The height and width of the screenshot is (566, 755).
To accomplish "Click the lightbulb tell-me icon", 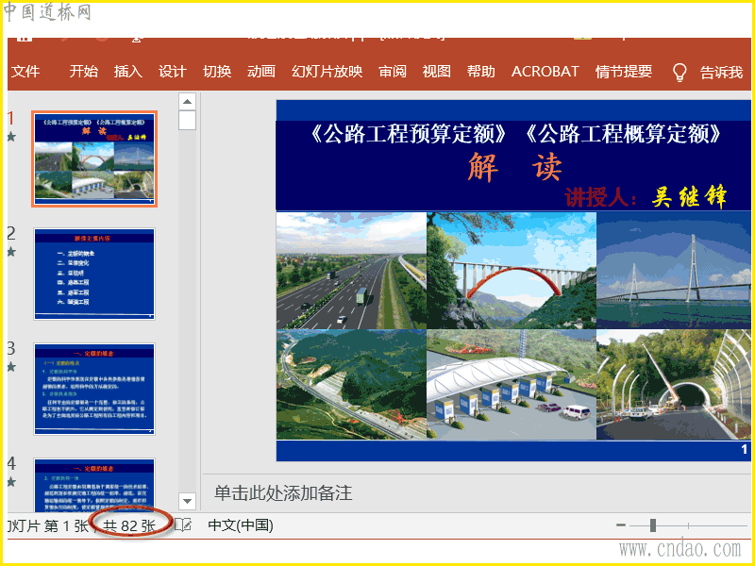I will [679, 73].
